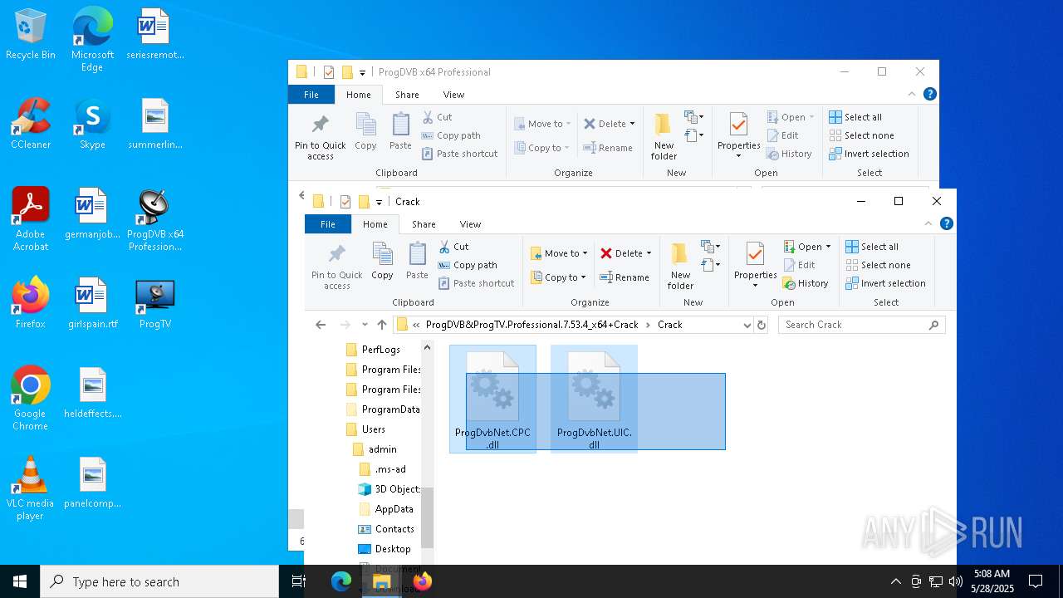Image resolution: width=1063 pixels, height=598 pixels.
Task: Click Copy path in Crack window
Action: coord(468,265)
